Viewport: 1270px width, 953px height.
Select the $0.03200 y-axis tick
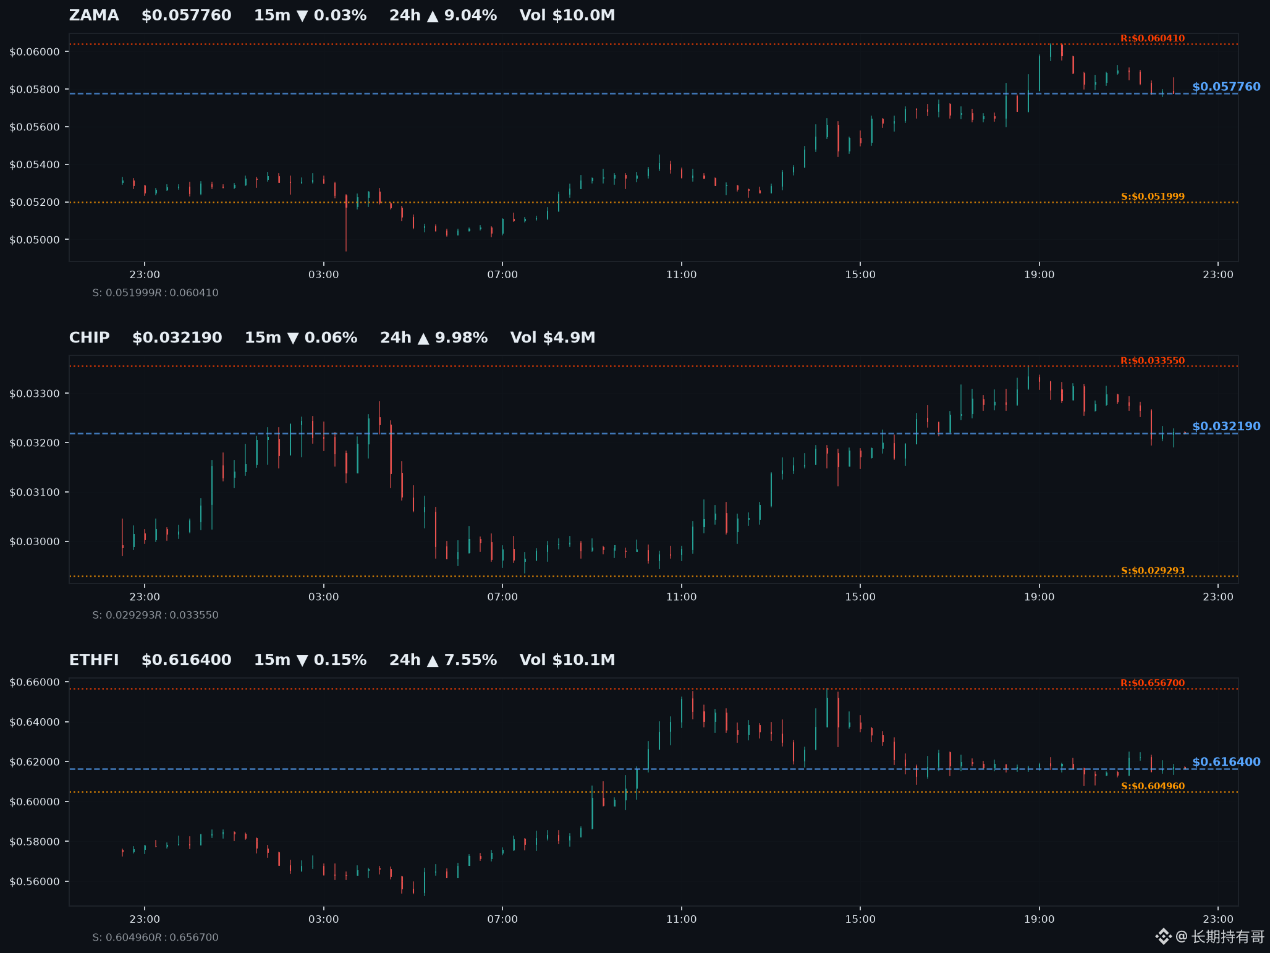pyautogui.click(x=35, y=443)
